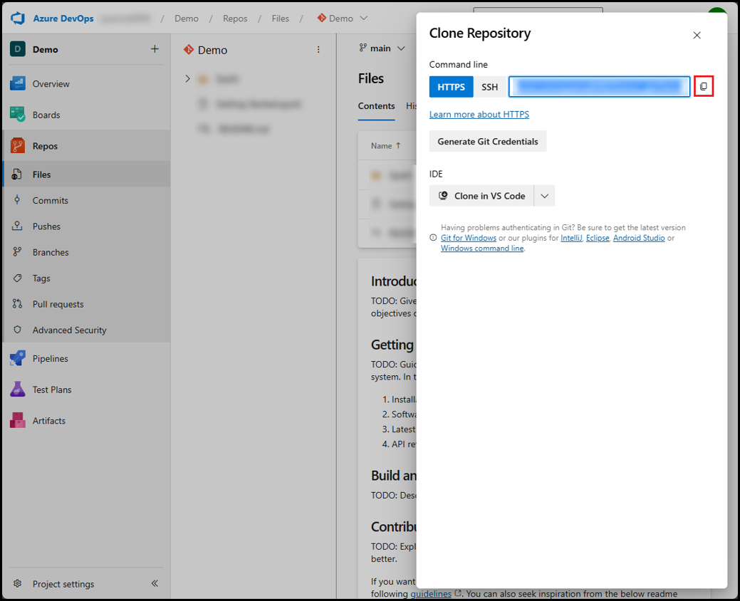Click the Demo repo diamond icon in tree header
This screenshot has height=601, width=740.
[189, 50]
